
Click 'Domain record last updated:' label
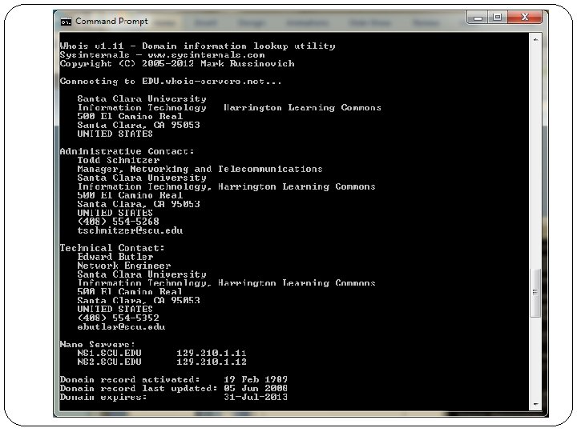[x=139, y=388]
